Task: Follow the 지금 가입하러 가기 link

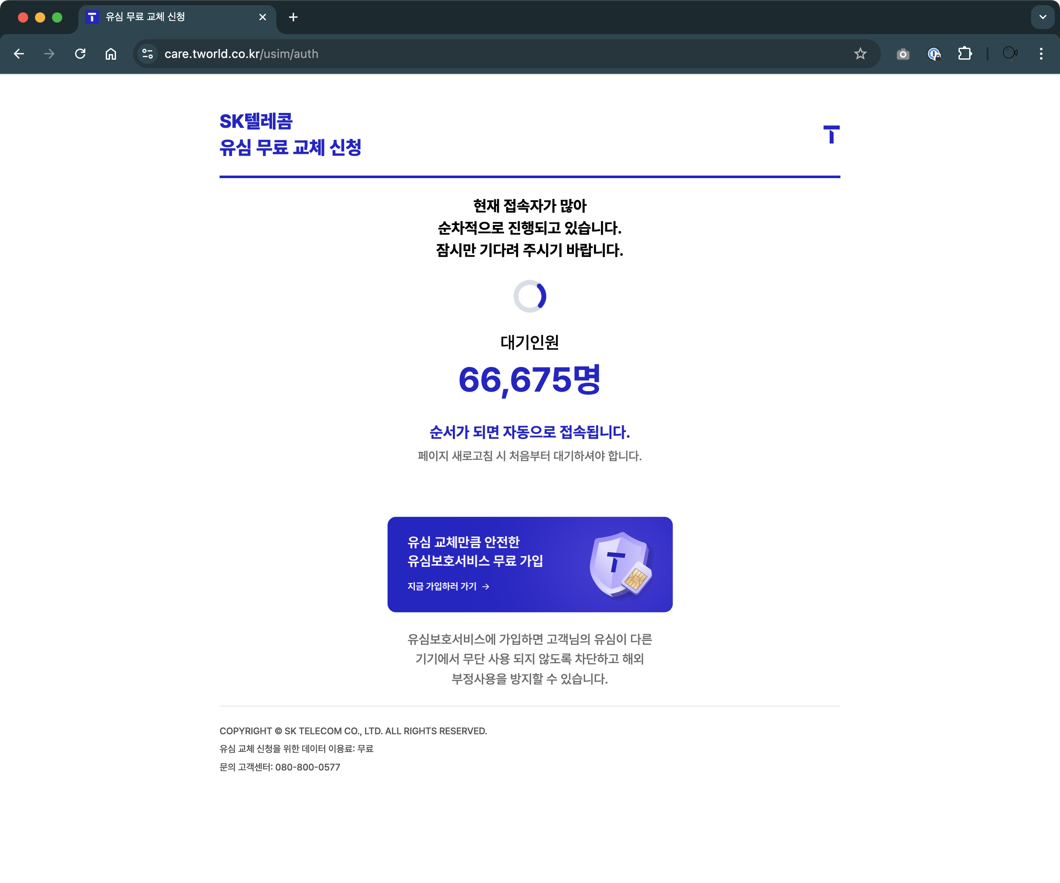Action: (448, 586)
